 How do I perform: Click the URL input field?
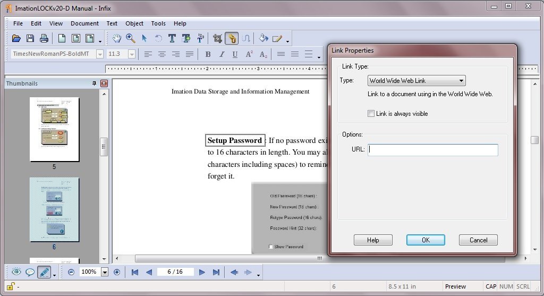[432, 149]
